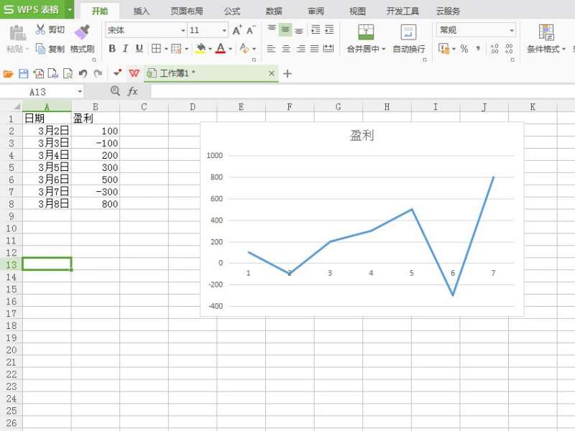The image size is (575, 431).
Task: Click the Format Painter (格式刷) icon
Action: pyautogui.click(x=82, y=32)
